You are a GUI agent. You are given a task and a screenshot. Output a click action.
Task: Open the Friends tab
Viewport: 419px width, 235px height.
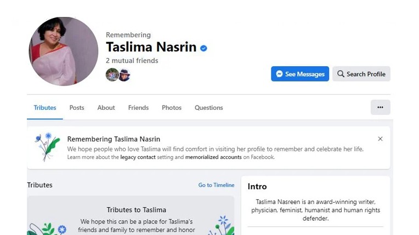[x=138, y=108]
